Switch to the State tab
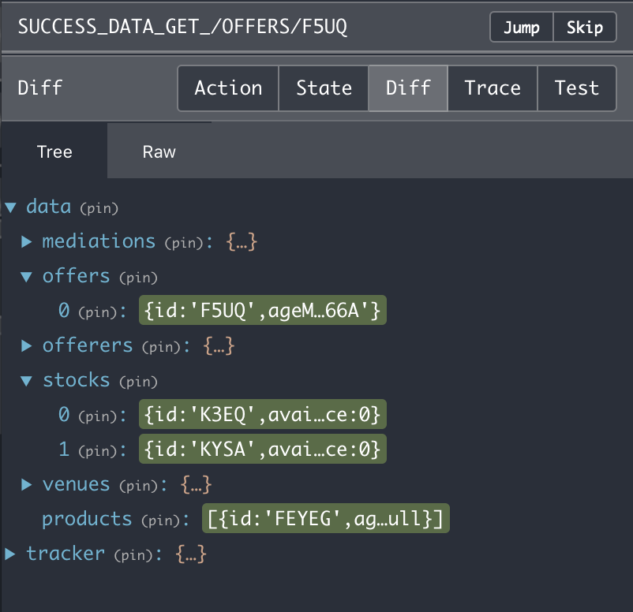This screenshot has height=612, width=633. tap(323, 88)
